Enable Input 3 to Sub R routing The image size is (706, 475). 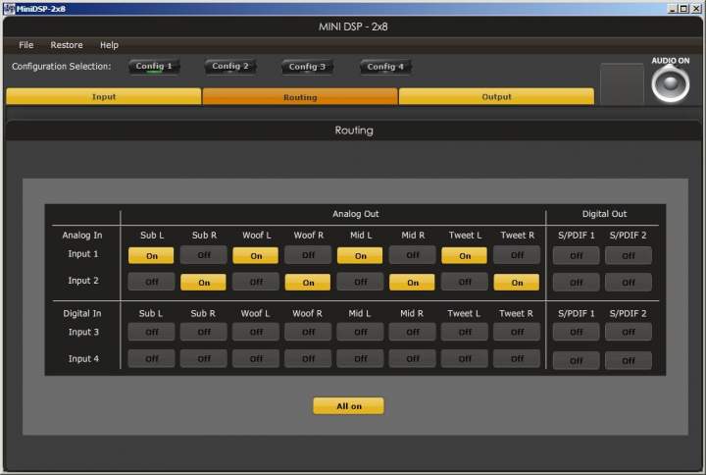204,332
